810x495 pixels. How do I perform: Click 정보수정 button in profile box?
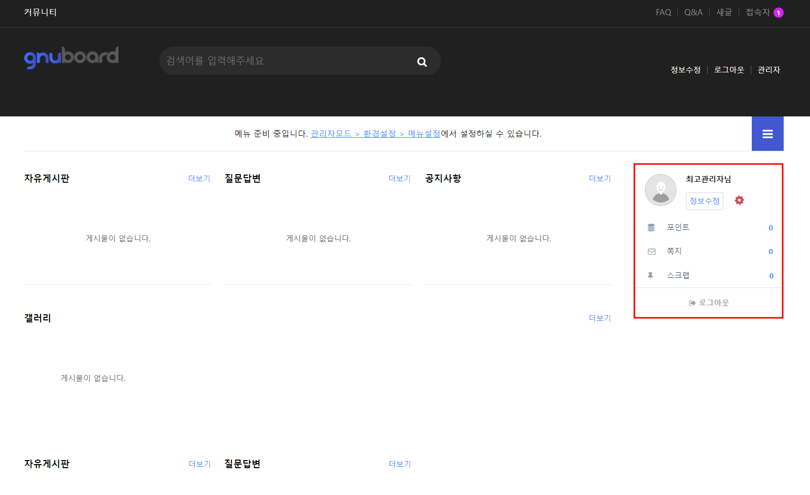pos(705,201)
